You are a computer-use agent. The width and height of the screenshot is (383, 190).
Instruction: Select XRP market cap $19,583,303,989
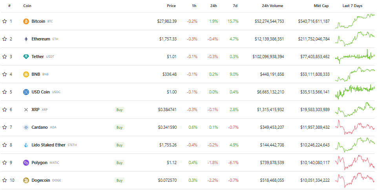315,110
